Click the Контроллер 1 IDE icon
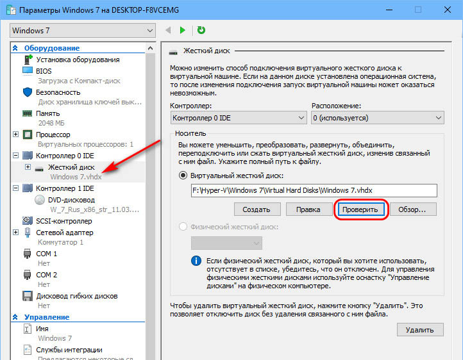The image size is (463, 360). (28, 188)
